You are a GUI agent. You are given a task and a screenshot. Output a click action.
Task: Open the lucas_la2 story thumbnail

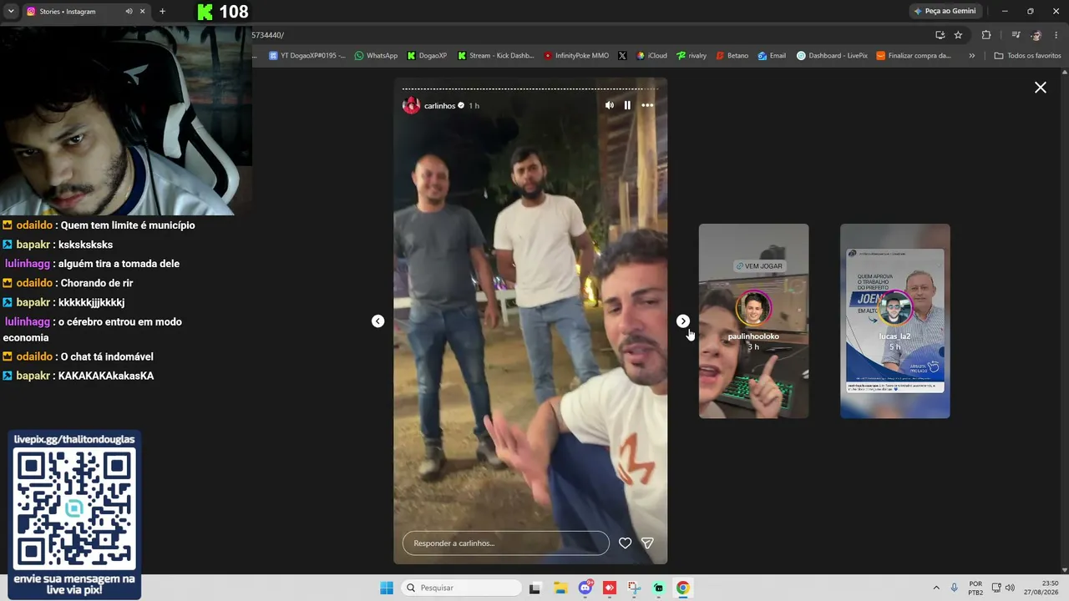pos(895,321)
